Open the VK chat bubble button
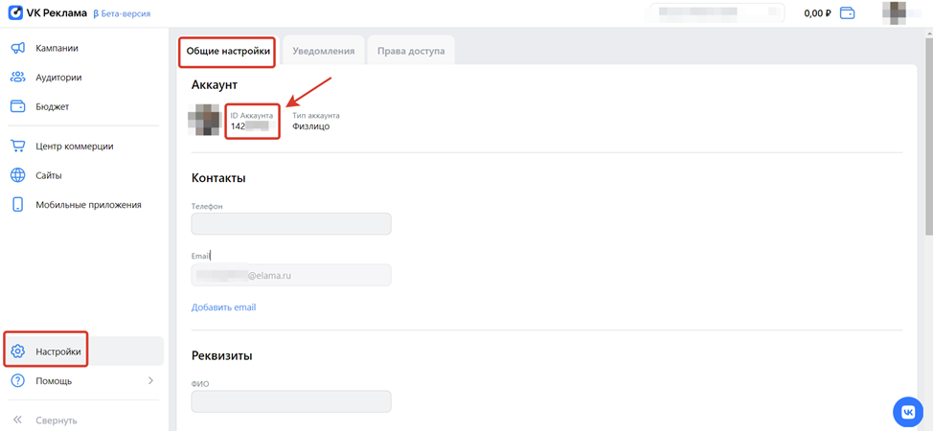933x431 pixels. 907,411
